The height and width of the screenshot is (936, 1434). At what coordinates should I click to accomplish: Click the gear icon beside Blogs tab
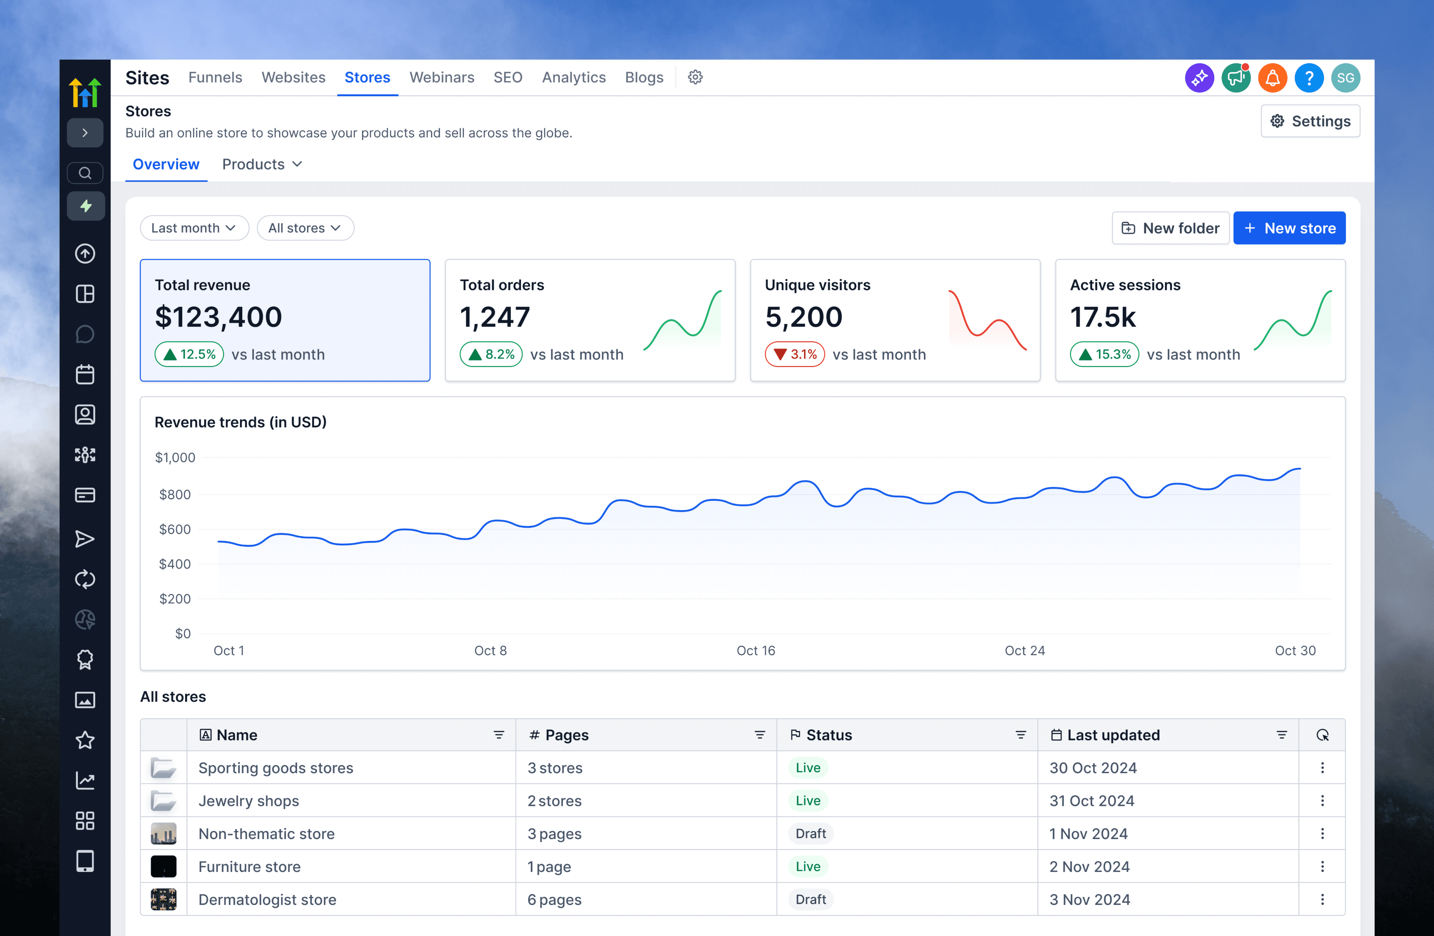(x=695, y=78)
